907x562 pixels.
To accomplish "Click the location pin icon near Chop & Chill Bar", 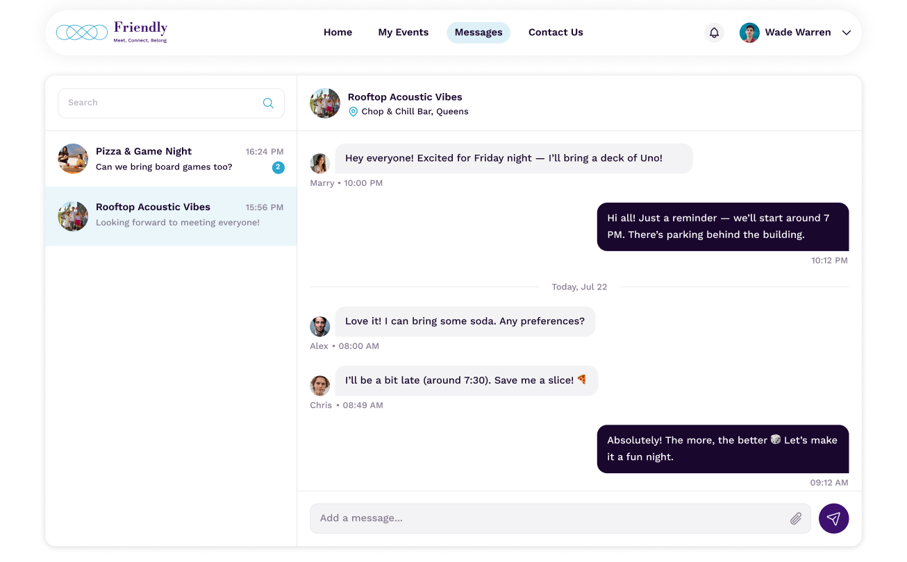I will [353, 112].
